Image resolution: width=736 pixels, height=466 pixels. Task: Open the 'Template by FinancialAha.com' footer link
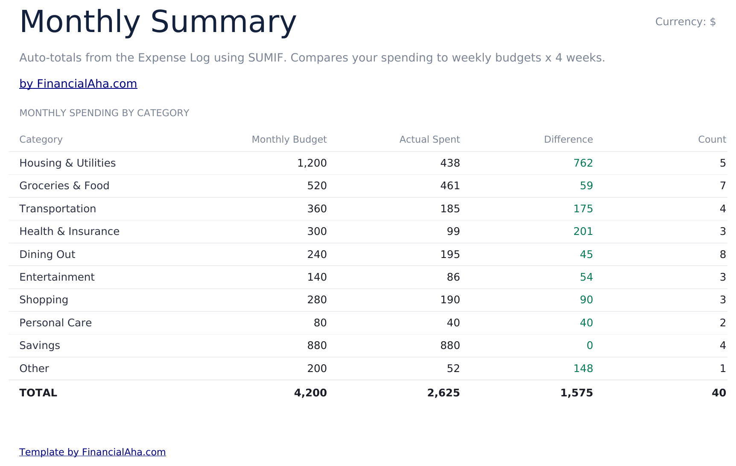[93, 452]
